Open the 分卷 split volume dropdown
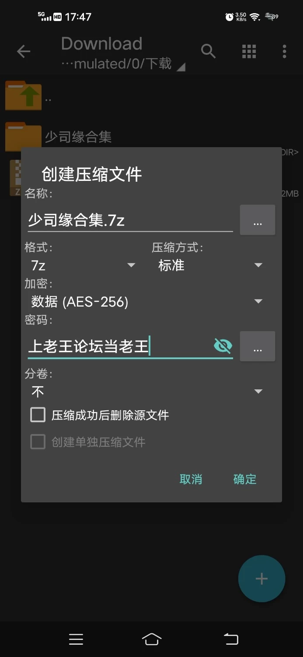303x657 pixels. point(147,391)
